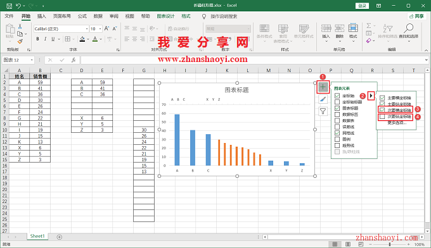Click the Cut scissors icon
Viewport: 431px width, 248px height.
click(20, 27)
